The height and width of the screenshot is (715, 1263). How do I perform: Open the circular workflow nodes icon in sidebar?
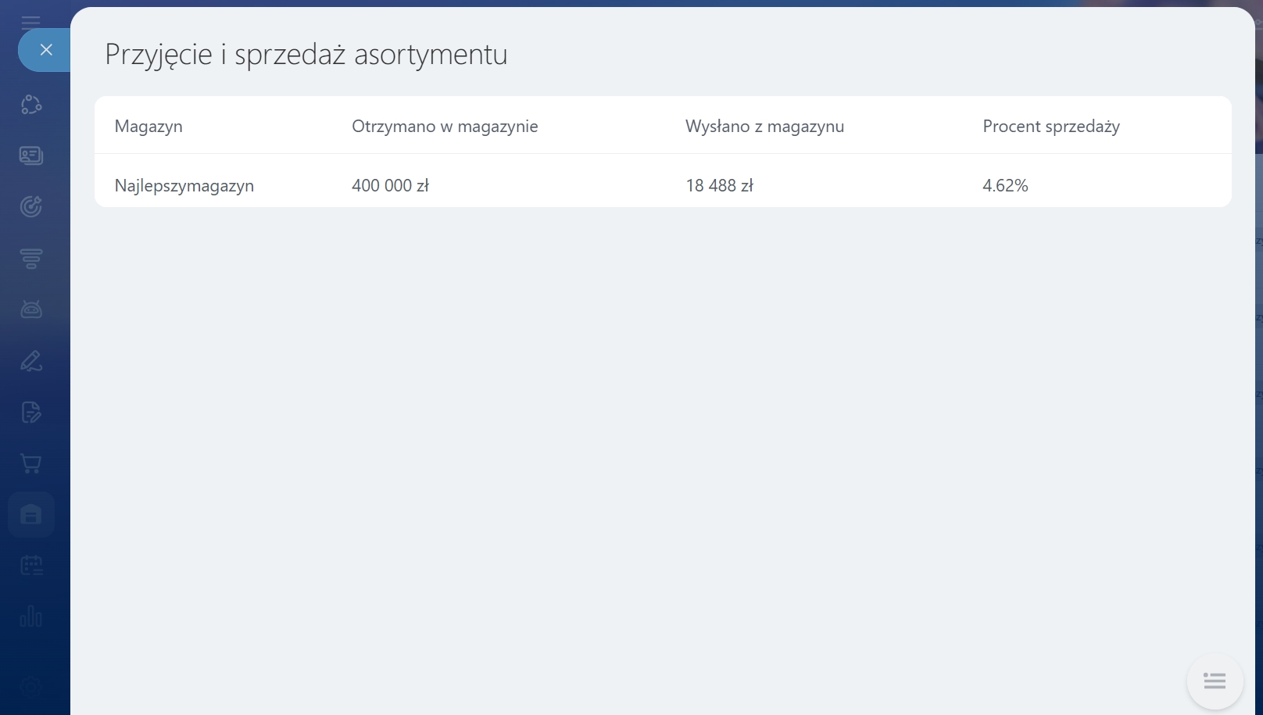(31, 104)
